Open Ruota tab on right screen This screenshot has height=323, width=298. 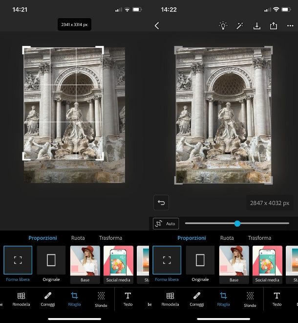[x=227, y=238]
